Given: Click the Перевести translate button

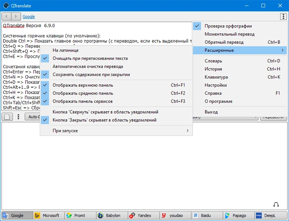Looking at the screenshot, I should (274, 118).
